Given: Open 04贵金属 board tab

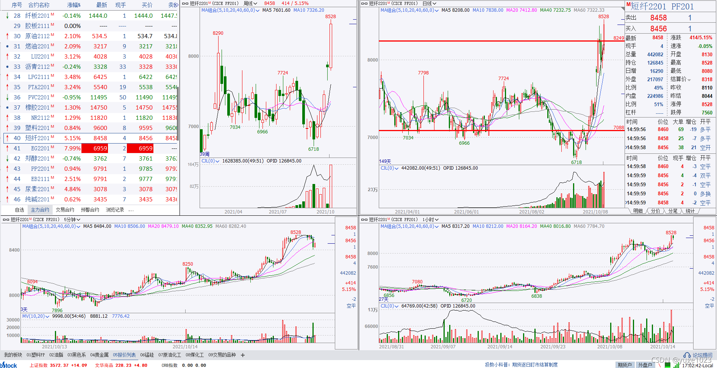Looking at the screenshot, I should point(99,355).
